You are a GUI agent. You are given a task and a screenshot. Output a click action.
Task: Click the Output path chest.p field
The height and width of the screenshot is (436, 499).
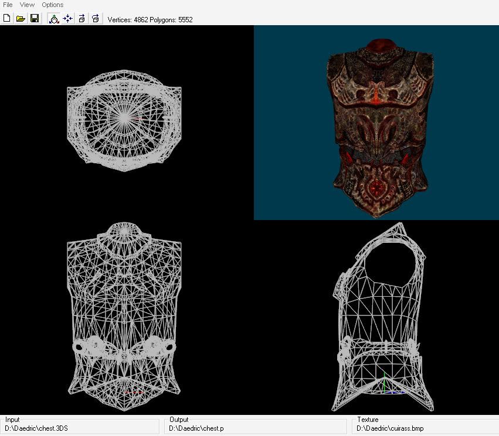pyautogui.click(x=257, y=429)
